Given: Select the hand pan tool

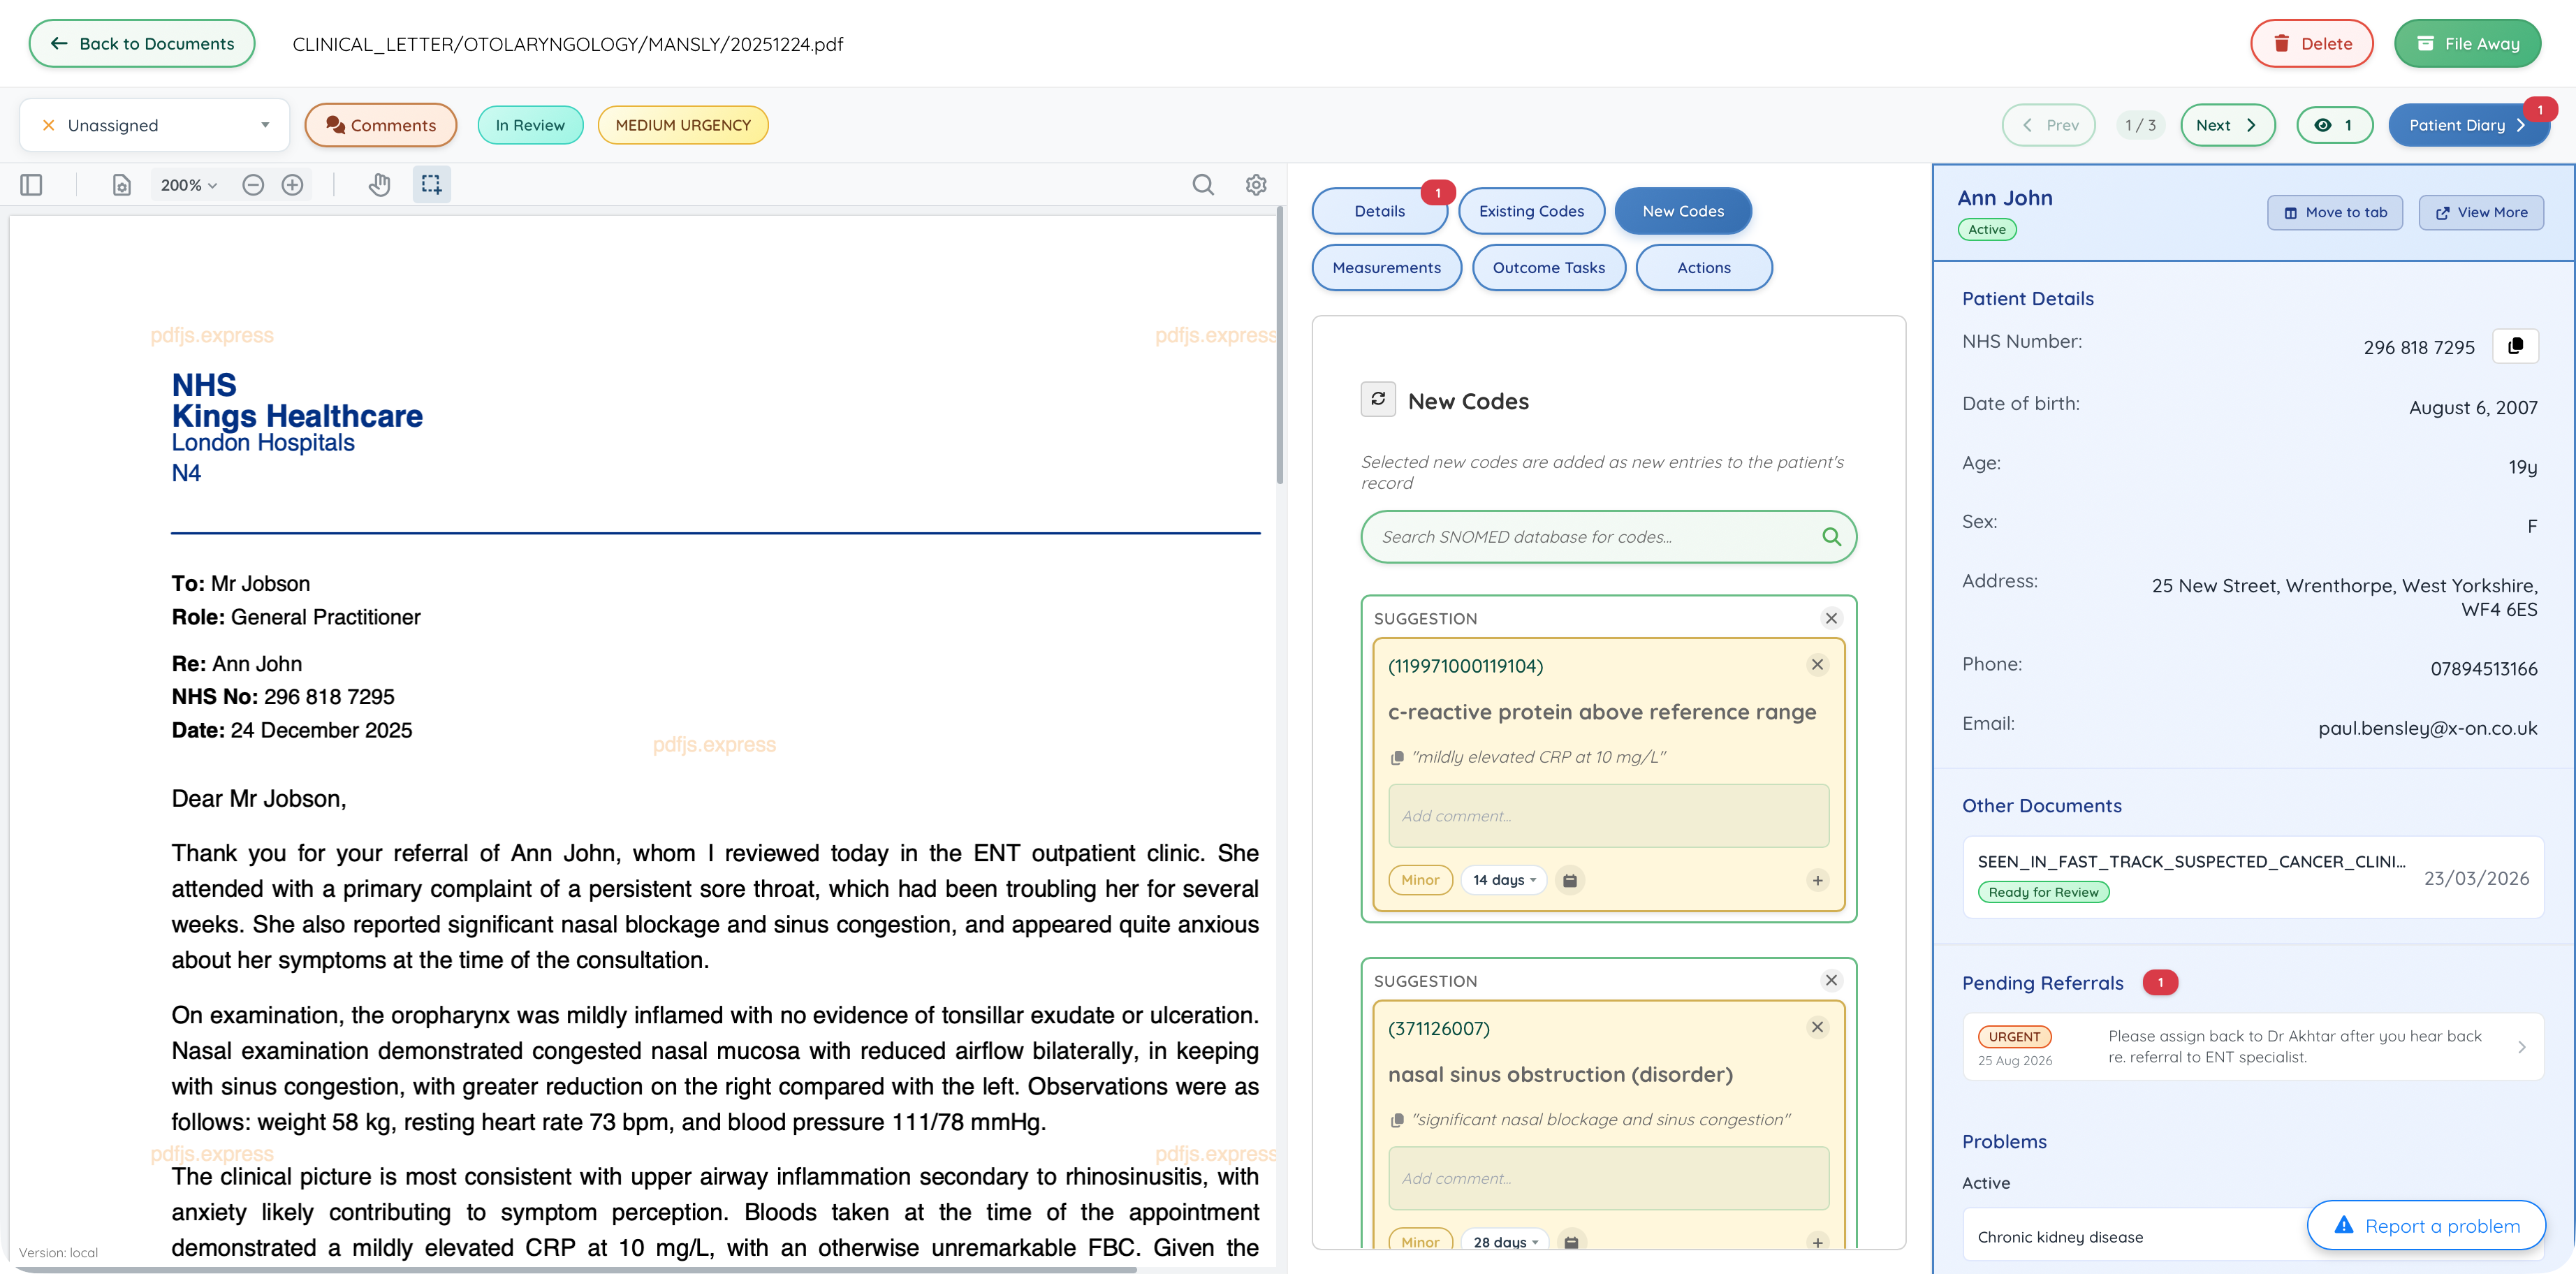Looking at the screenshot, I should pos(379,185).
